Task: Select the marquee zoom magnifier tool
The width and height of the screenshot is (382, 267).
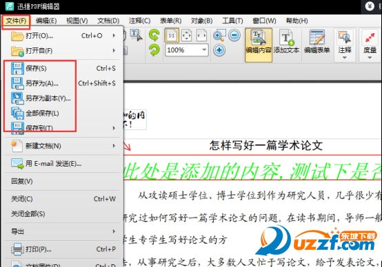Action: click(x=219, y=36)
